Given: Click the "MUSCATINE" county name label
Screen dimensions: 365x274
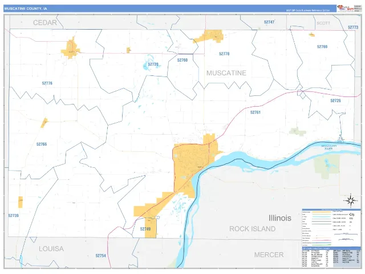Looking at the screenshot, I should coord(226,73).
